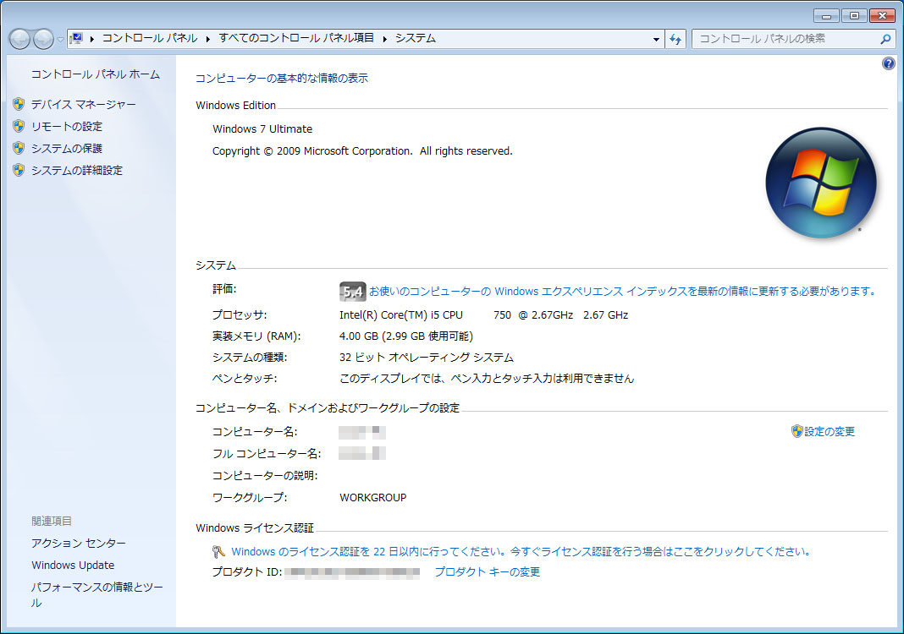Click the computer icon in the address bar

[76, 39]
